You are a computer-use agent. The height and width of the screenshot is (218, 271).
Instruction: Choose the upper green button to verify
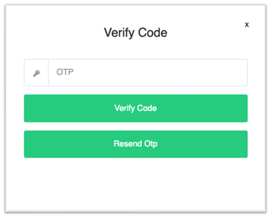click(135, 109)
